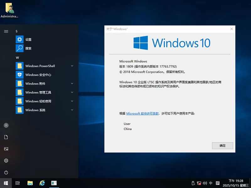Click the volume icon in system tray
This screenshot has width=251, height=188.
[205, 183]
